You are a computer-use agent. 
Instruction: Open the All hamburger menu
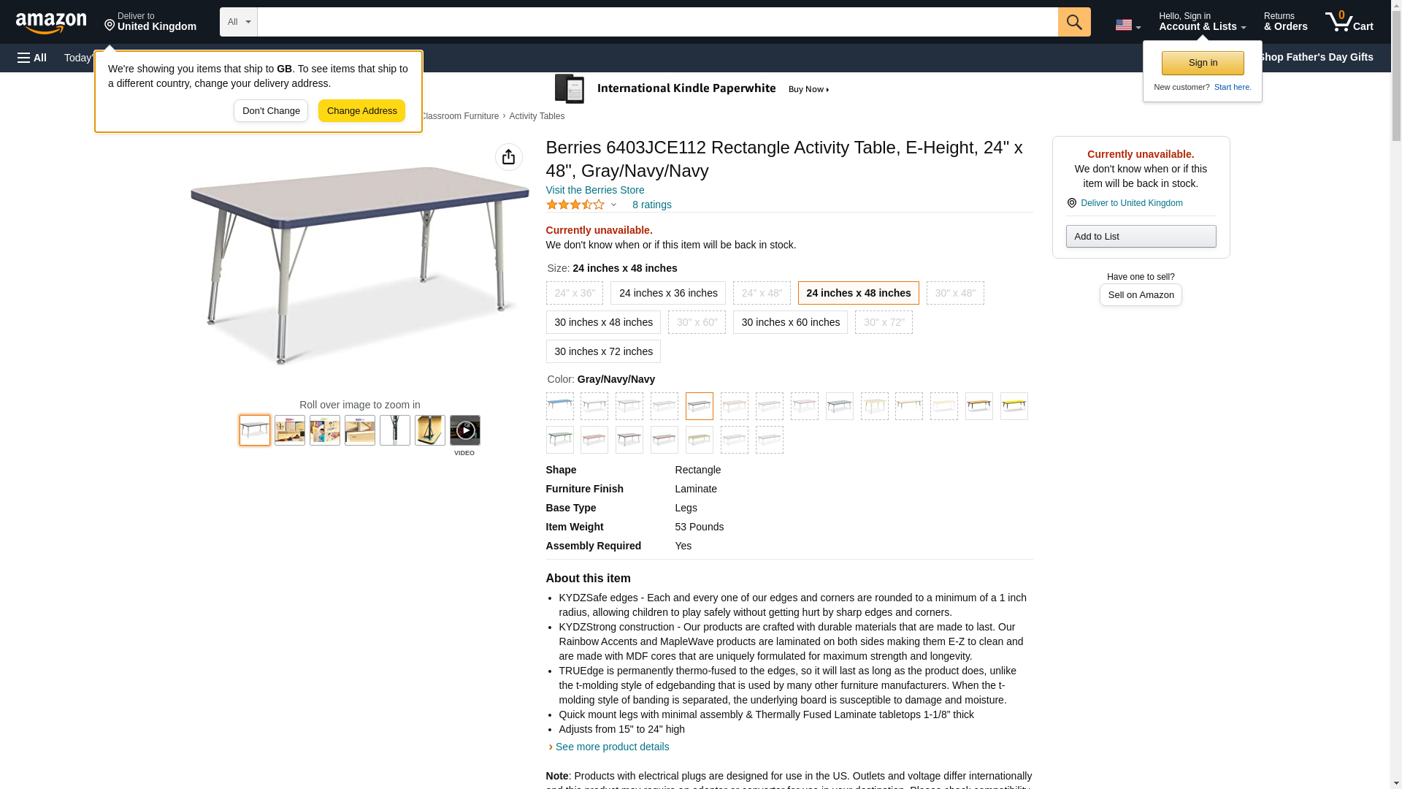point(32,58)
